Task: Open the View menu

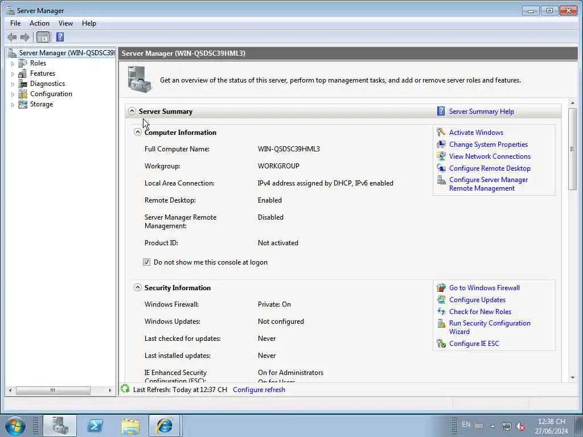Action: 65,23
